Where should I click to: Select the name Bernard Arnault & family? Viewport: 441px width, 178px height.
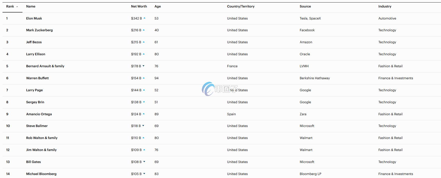[45, 66]
